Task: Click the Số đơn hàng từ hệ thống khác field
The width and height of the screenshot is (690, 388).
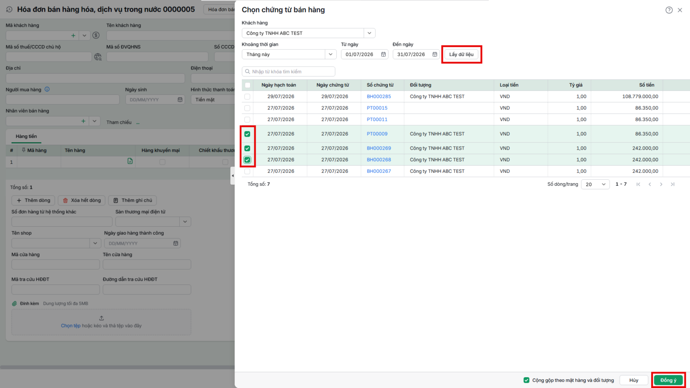Action: (x=62, y=222)
